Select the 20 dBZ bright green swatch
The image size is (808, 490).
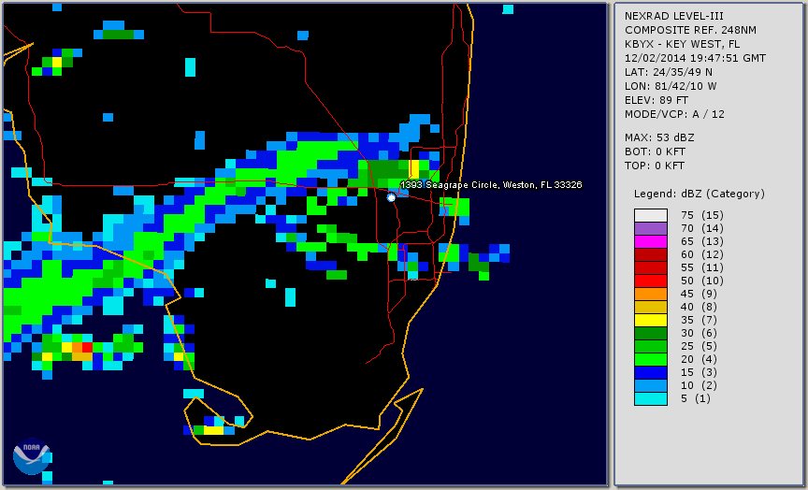651,359
